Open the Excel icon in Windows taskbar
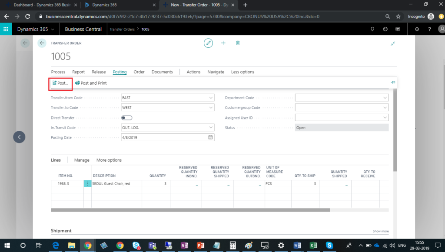Image resolution: width=445 pixels, height=252 pixels. coord(313,245)
